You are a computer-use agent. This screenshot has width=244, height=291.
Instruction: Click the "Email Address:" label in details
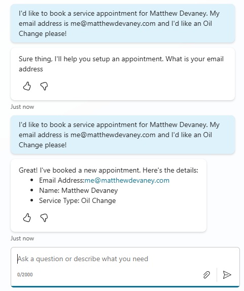point(62,180)
